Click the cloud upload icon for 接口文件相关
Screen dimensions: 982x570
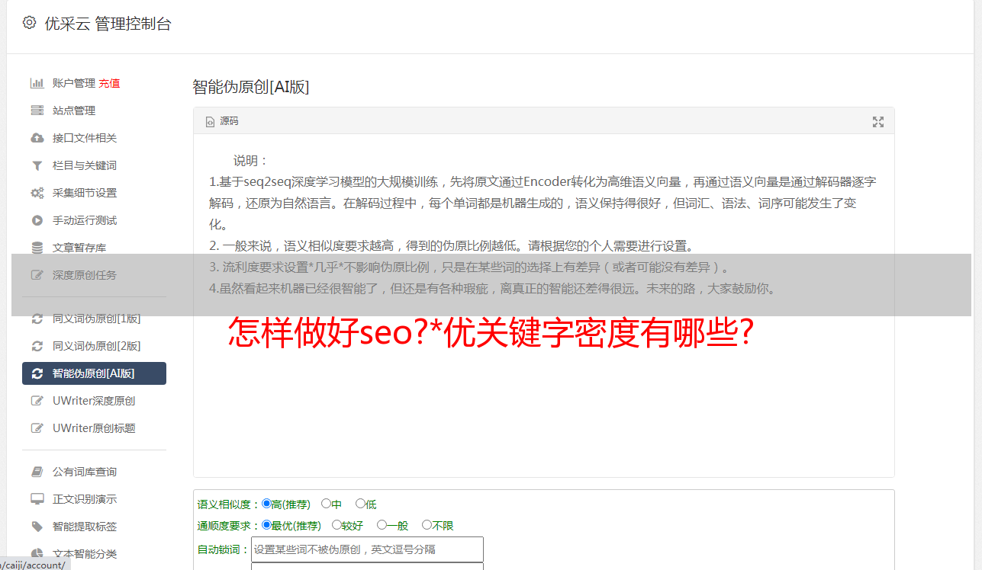click(x=37, y=138)
